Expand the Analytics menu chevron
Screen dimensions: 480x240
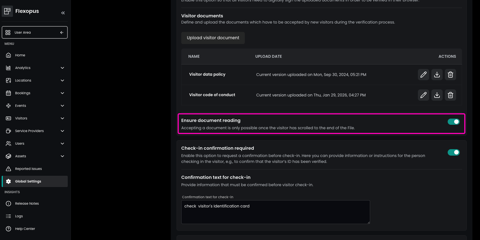[x=62, y=68]
